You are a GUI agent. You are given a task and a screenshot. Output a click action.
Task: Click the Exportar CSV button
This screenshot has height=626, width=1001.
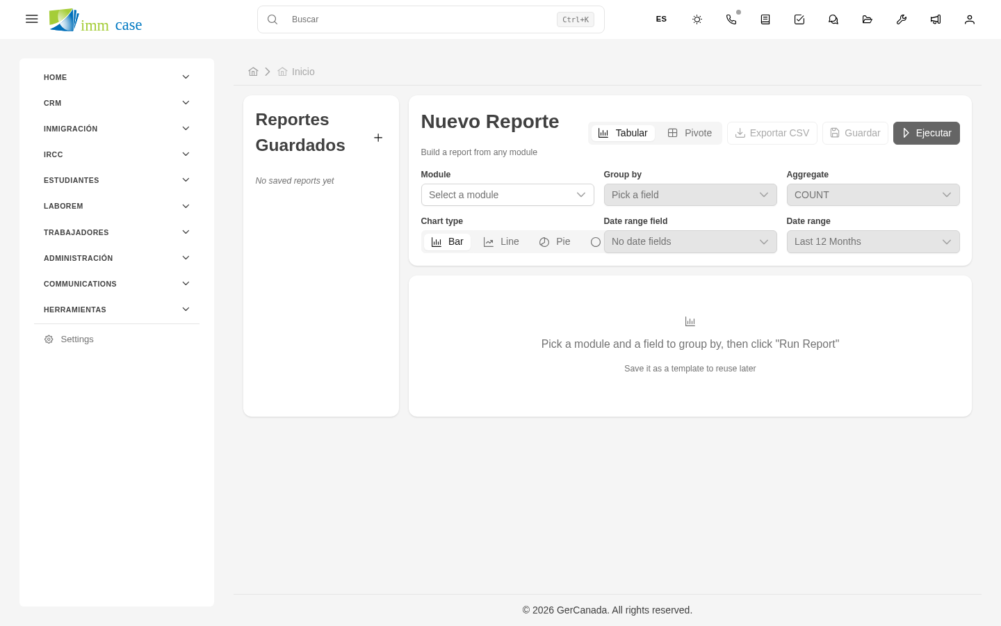pos(772,133)
